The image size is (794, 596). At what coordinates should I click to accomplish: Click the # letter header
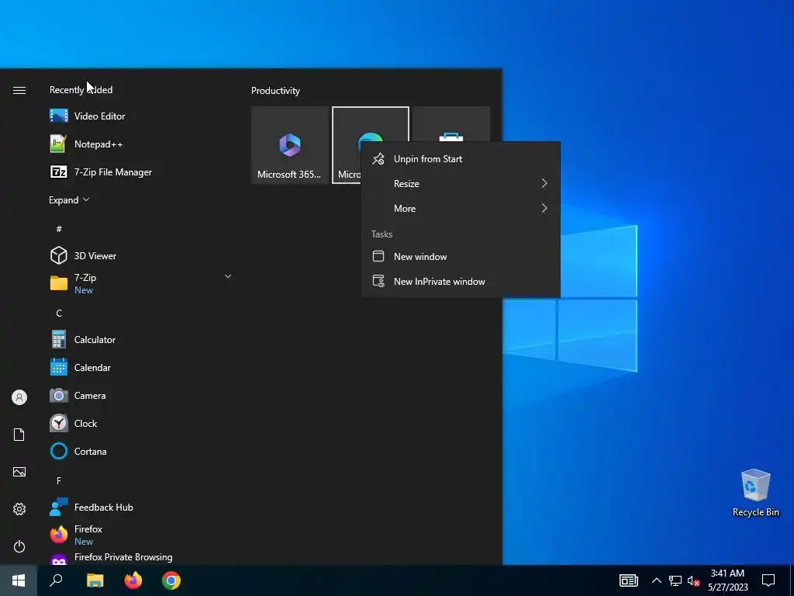[x=59, y=229]
